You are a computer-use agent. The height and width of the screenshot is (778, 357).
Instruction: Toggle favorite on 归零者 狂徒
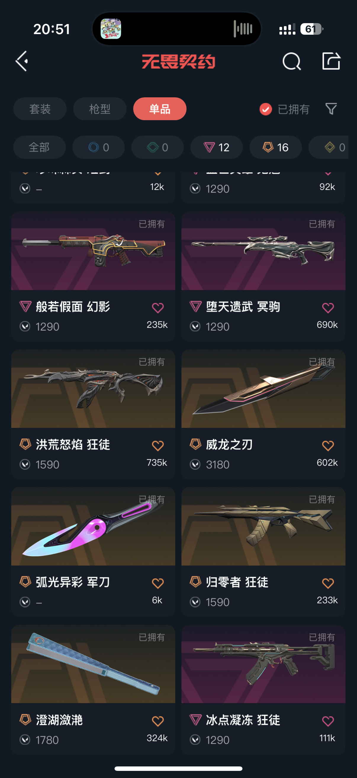tap(328, 583)
